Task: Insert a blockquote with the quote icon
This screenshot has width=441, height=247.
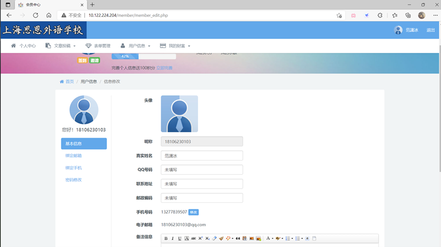Action: click(238, 238)
